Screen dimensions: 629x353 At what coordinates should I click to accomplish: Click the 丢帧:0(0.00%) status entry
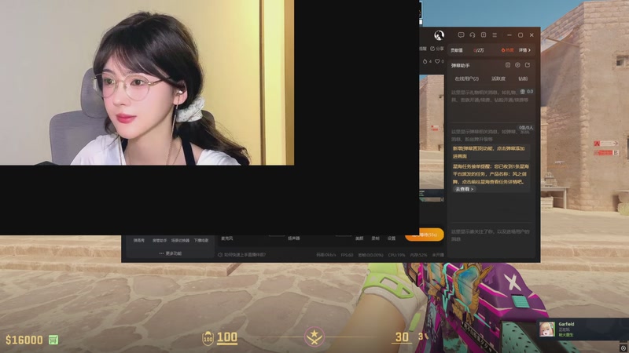click(370, 255)
